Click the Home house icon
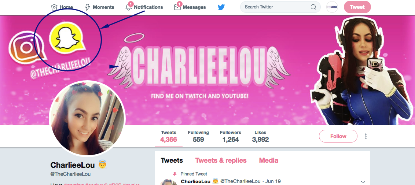The height and width of the screenshot is (185, 415). 54,7
